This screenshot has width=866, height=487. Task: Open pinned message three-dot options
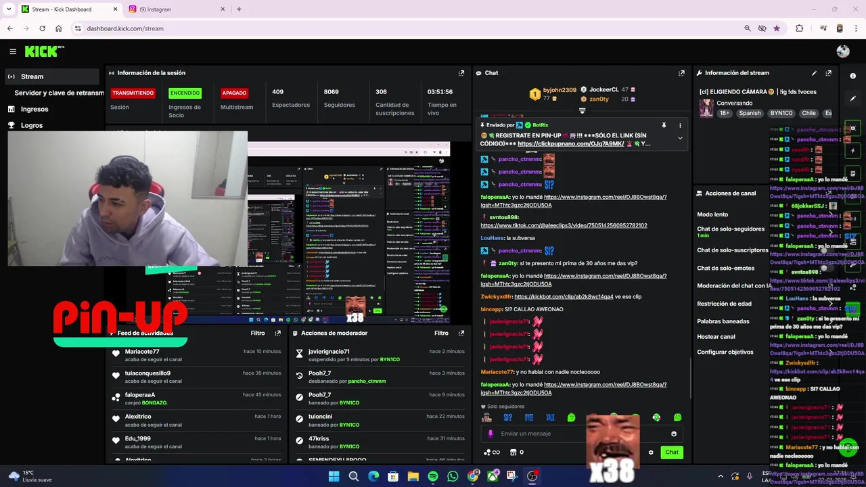coord(680,125)
